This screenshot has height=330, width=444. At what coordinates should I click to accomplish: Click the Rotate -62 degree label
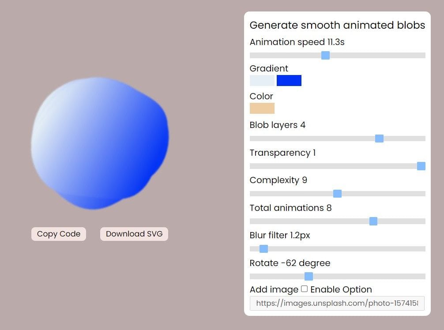tap(290, 263)
